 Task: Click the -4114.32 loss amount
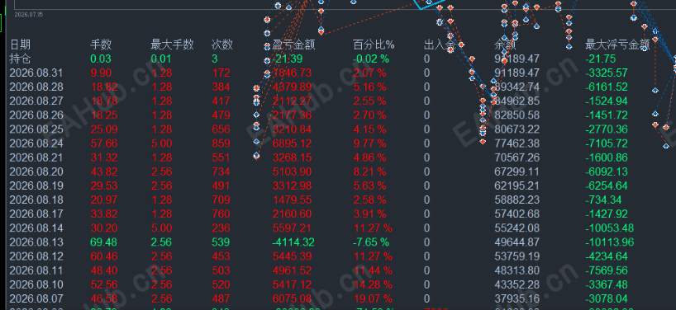(293, 242)
